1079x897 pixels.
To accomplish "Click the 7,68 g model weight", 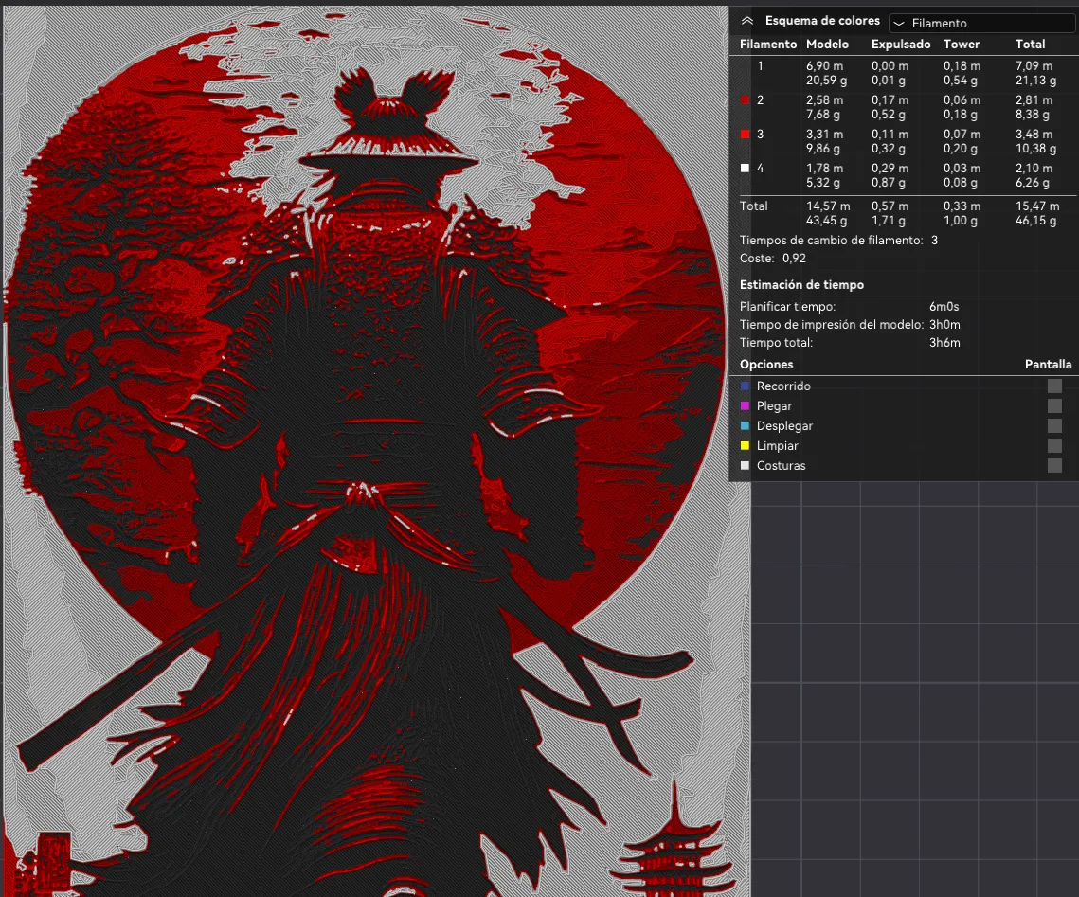I will 823,115.
